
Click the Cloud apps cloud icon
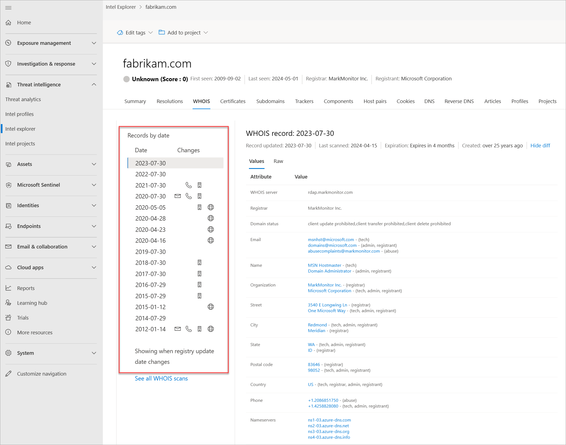coord(8,267)
